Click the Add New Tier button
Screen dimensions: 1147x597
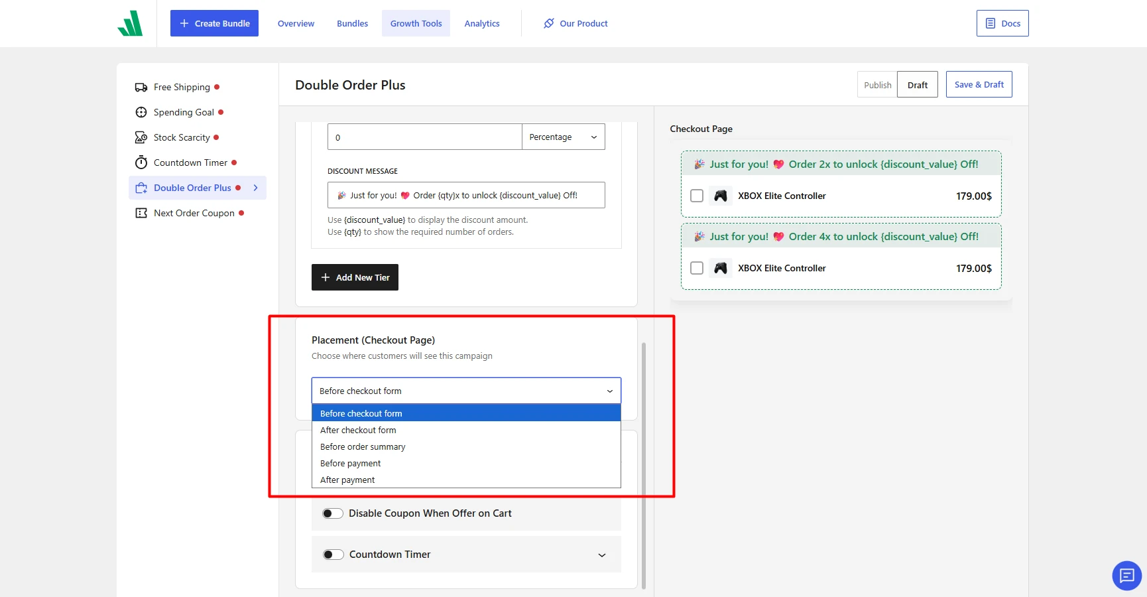355,277
